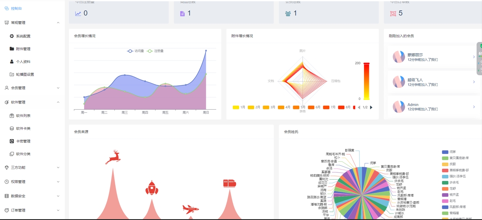Open the 附件管理 folder icon

12,49
